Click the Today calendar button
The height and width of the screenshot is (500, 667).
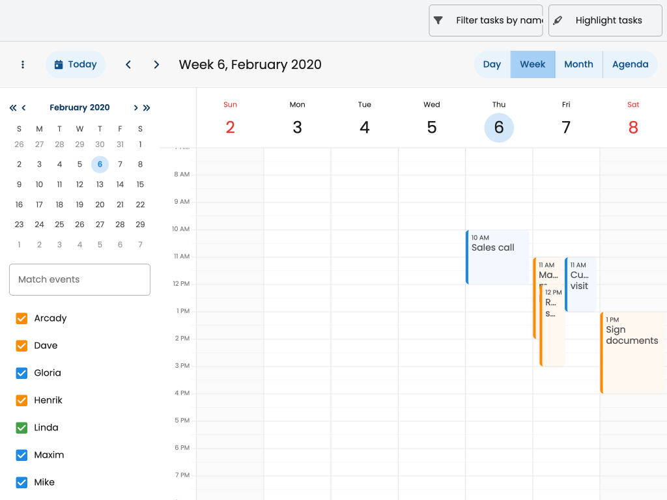[x=76, y=64]
